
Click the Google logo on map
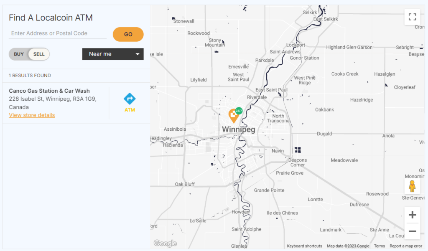165,243
